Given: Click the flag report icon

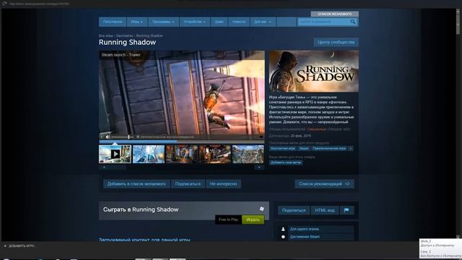Looking at the screenshot, I should point(346,210).
